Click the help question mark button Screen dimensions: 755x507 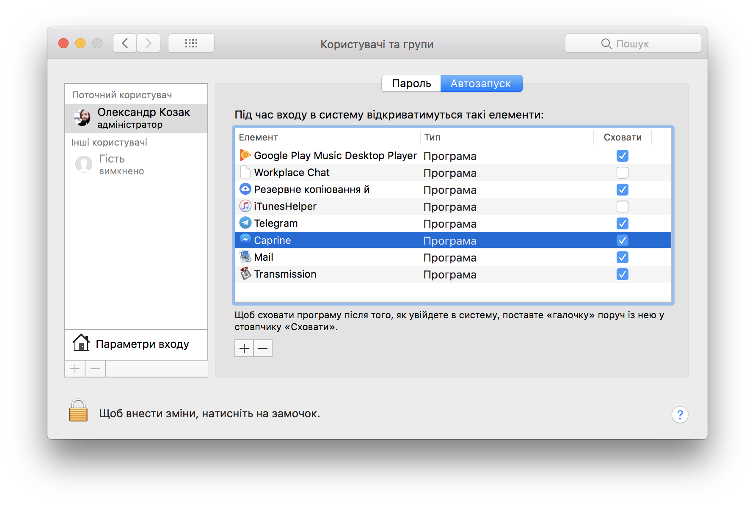(x=680, y=414)
